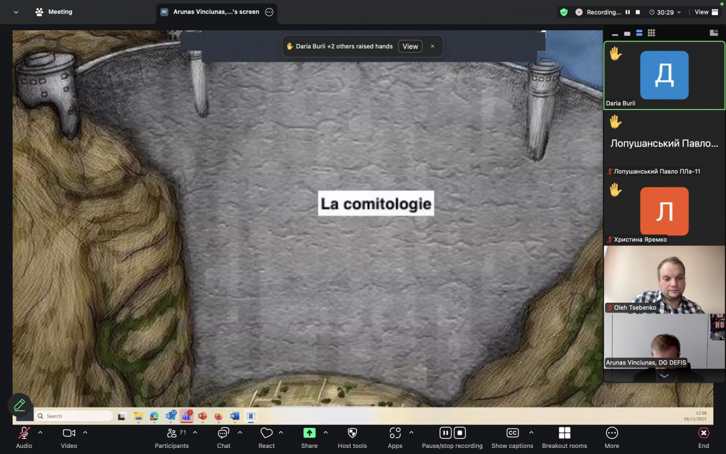Open the View layout menu at top right
Image resolution: width=726 pixels, height=454 pixels.
(x=705, y=12)
